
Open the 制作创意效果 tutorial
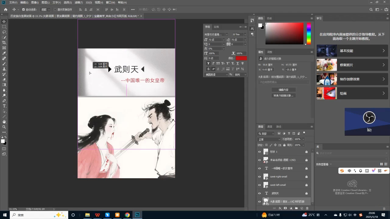coord(352,79)
